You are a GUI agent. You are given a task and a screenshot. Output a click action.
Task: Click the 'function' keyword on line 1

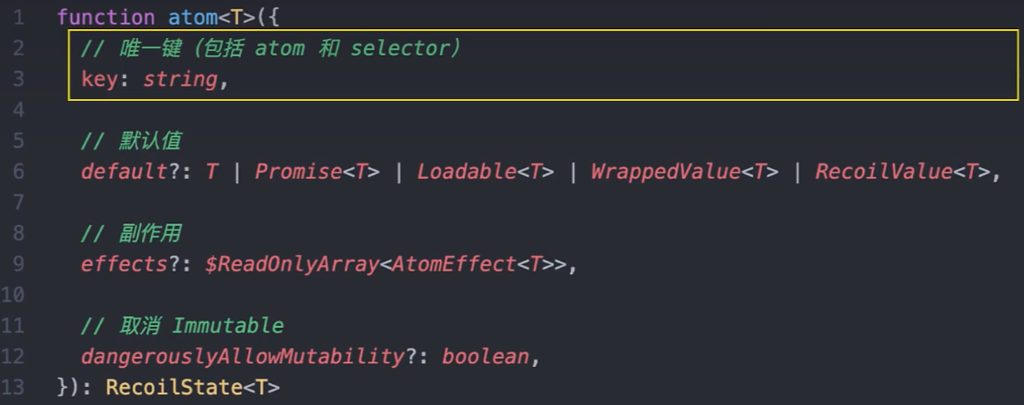105,16
